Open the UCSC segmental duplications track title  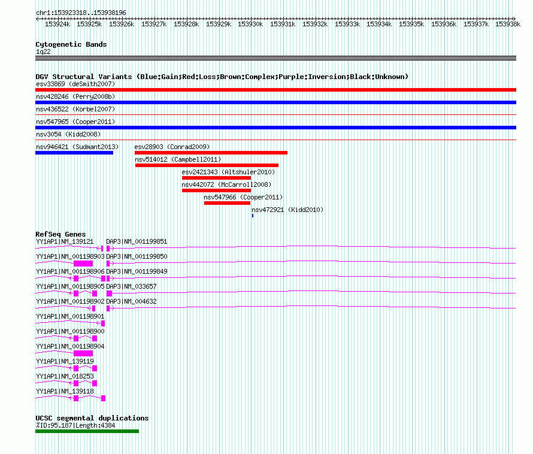tap(92, 418)
